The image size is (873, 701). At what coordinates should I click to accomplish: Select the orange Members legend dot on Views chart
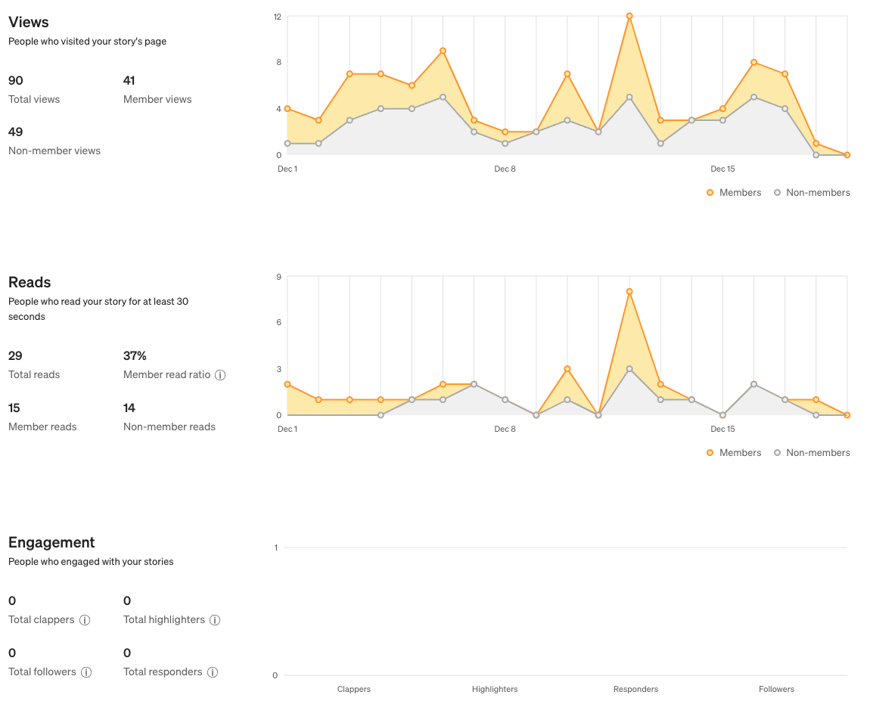(710, 192)
